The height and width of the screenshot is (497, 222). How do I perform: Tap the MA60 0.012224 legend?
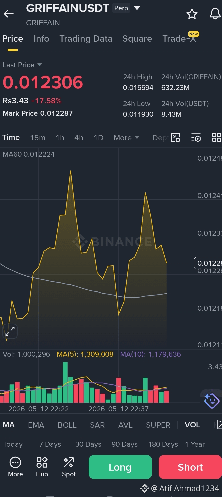click(29, 154)
